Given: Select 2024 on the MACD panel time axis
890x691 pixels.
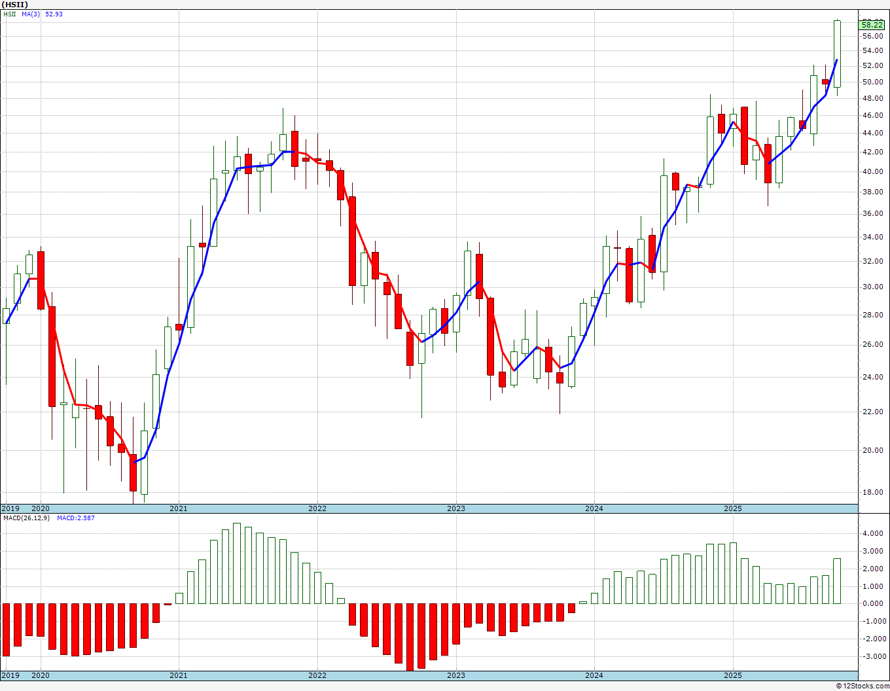Looking at the screenshot, I should point(594,675).
